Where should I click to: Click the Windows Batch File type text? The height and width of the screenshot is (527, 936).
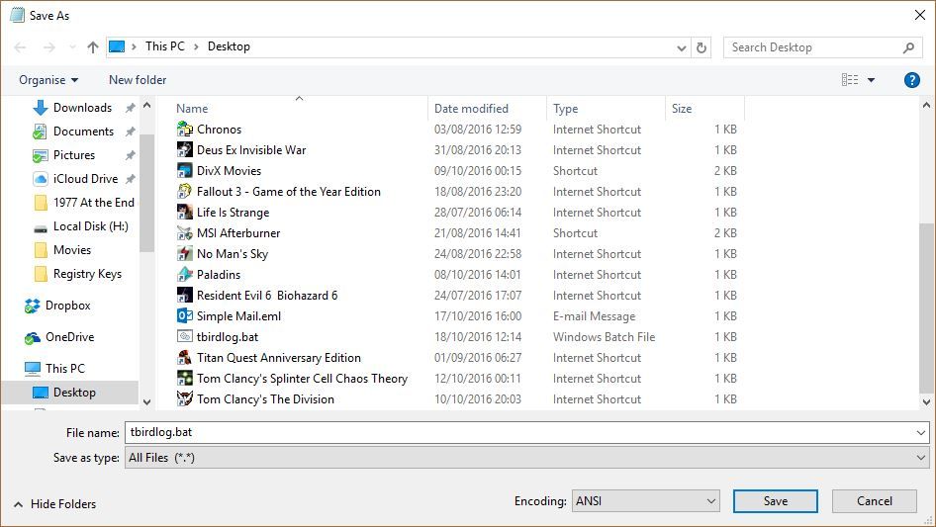coord(605,336)
